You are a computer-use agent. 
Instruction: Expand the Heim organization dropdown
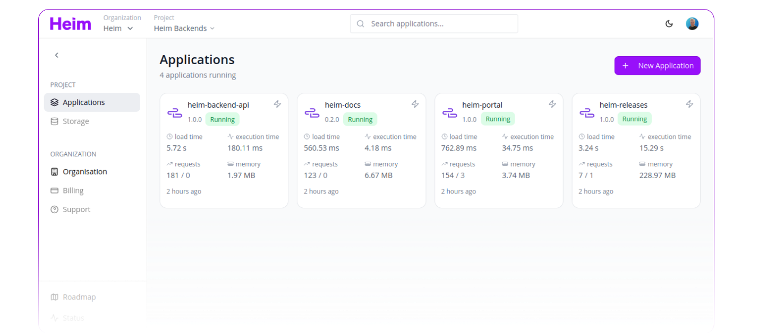(118, 29)
